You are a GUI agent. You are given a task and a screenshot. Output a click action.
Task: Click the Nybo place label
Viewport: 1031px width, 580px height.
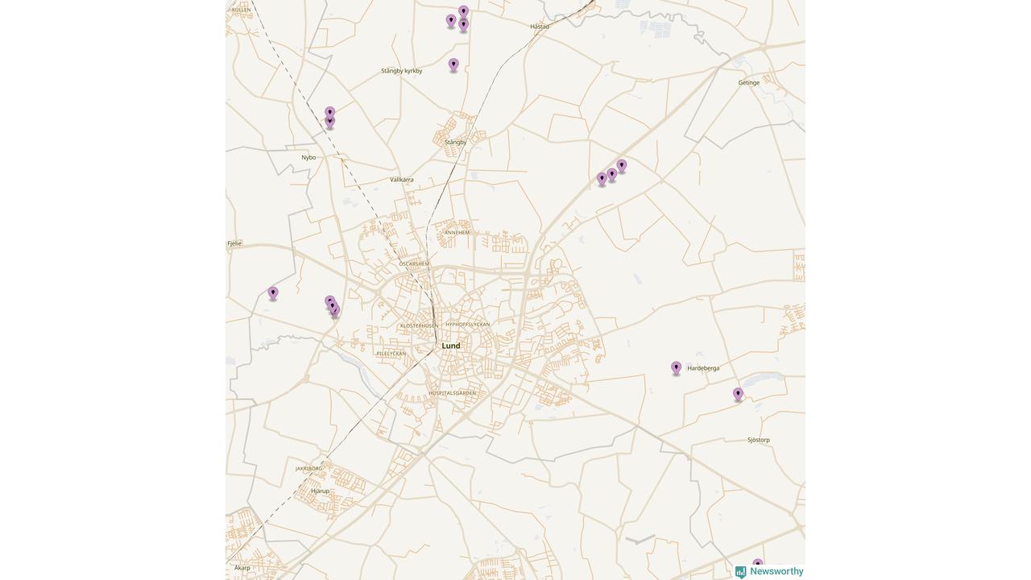pyautogui.click(x=308, y=157)
